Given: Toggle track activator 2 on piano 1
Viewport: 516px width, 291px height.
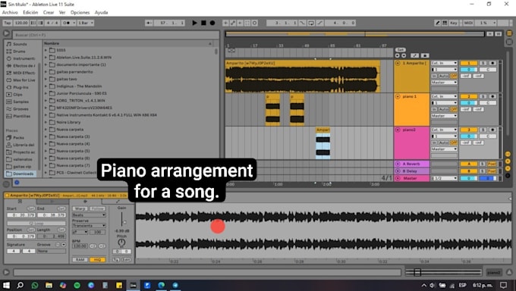Looking at the screenshot, I should click(469, 97).
